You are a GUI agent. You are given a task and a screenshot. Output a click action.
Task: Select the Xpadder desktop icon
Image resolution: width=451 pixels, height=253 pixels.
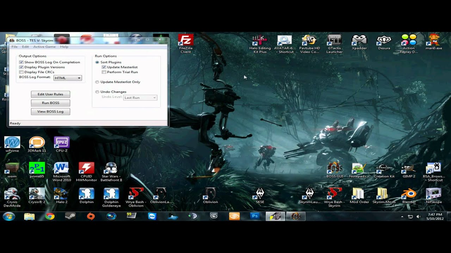point(359,42)
